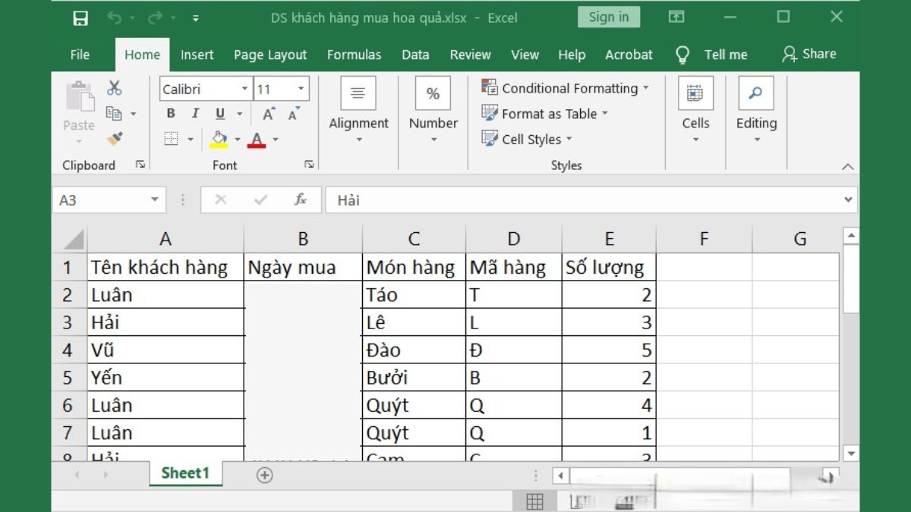Toggle Underline formatting
Screen dimensions: 911x512
(220, 114)
